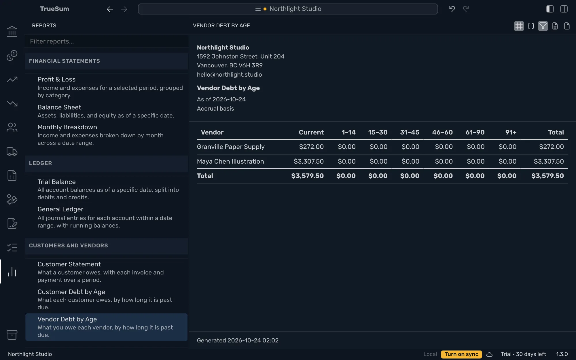The width and height of the screenshot is (576, 360).
Task: Toggle the left sidebar panel
Action: (x=550, y=9)
